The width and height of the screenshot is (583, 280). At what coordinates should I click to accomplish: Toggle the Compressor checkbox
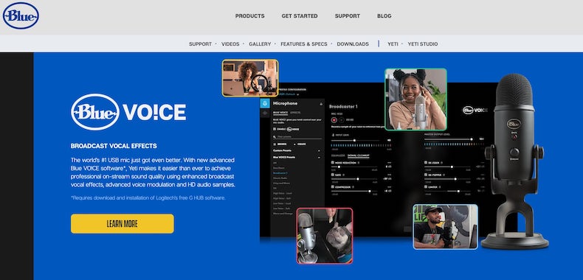tap(332, 187)
